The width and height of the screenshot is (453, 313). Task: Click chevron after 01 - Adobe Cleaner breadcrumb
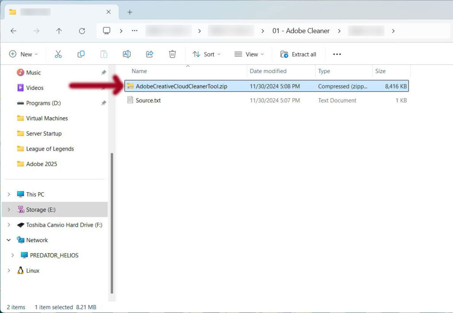coord(339,31)
